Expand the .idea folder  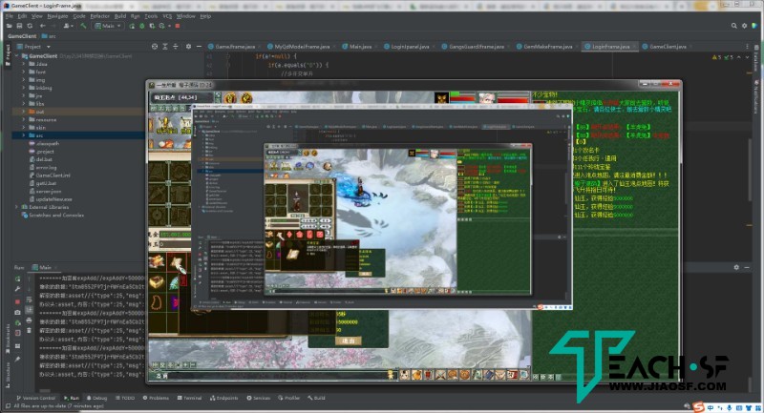(23, 64)
